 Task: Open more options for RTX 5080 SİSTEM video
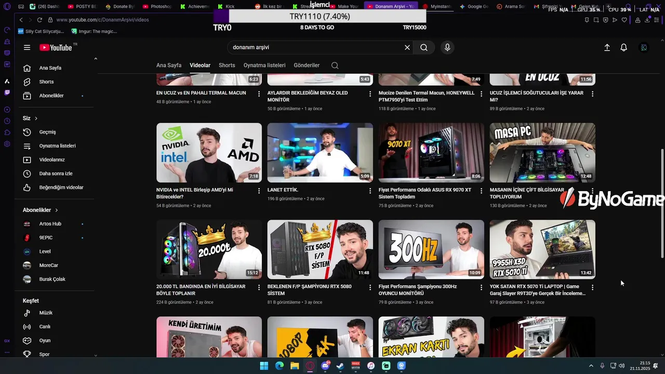coord(370,288)
